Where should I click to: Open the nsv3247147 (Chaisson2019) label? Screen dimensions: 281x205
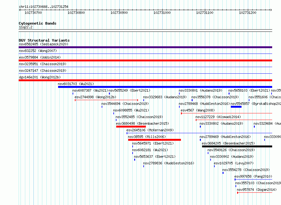tap(43, 71)
